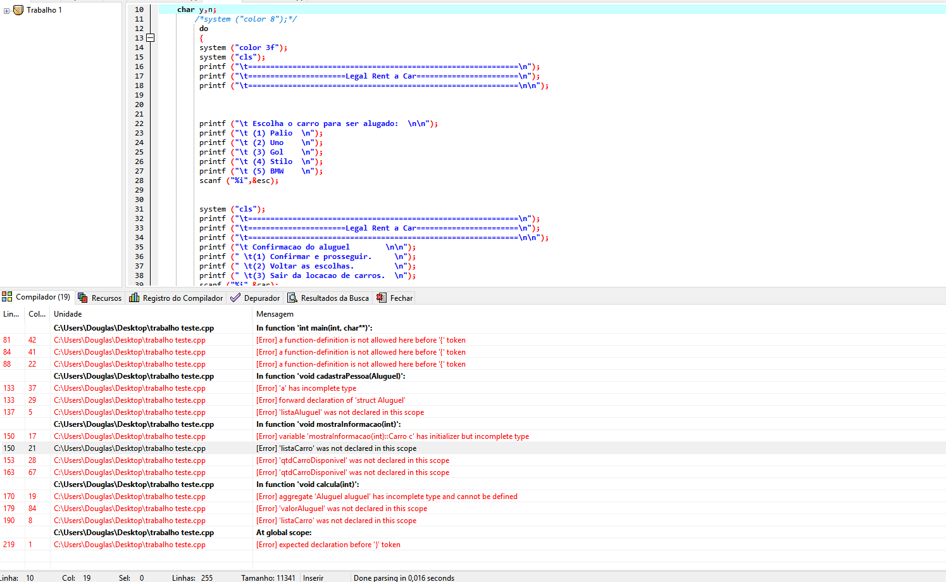Image resolution: width=946 pixels, height=582 pixels.
Task: Select the error row at line 81
Action: 473,340
